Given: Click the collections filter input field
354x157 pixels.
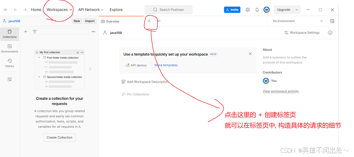Looking at the screenshot, I should coord(60,32).
